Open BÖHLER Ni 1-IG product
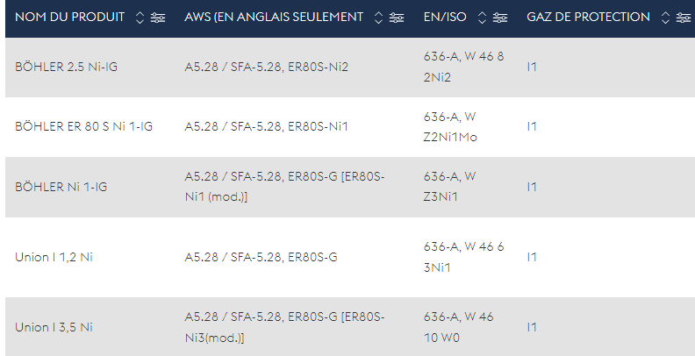The height and width of the screenshot is (356, 695). (61, 187)
